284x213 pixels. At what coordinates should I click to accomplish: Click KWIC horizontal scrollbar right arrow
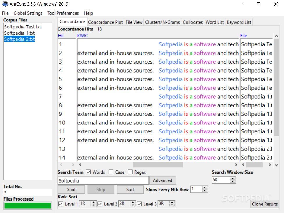[236, 165]
